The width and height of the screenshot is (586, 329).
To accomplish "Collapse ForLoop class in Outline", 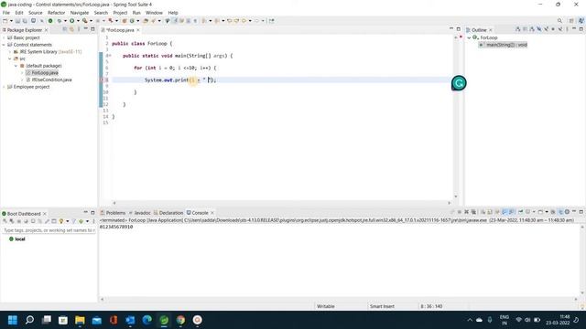I will 469,37.
